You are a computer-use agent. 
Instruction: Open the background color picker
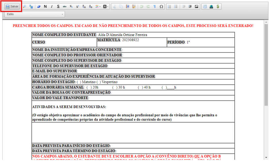click(105, 7)
